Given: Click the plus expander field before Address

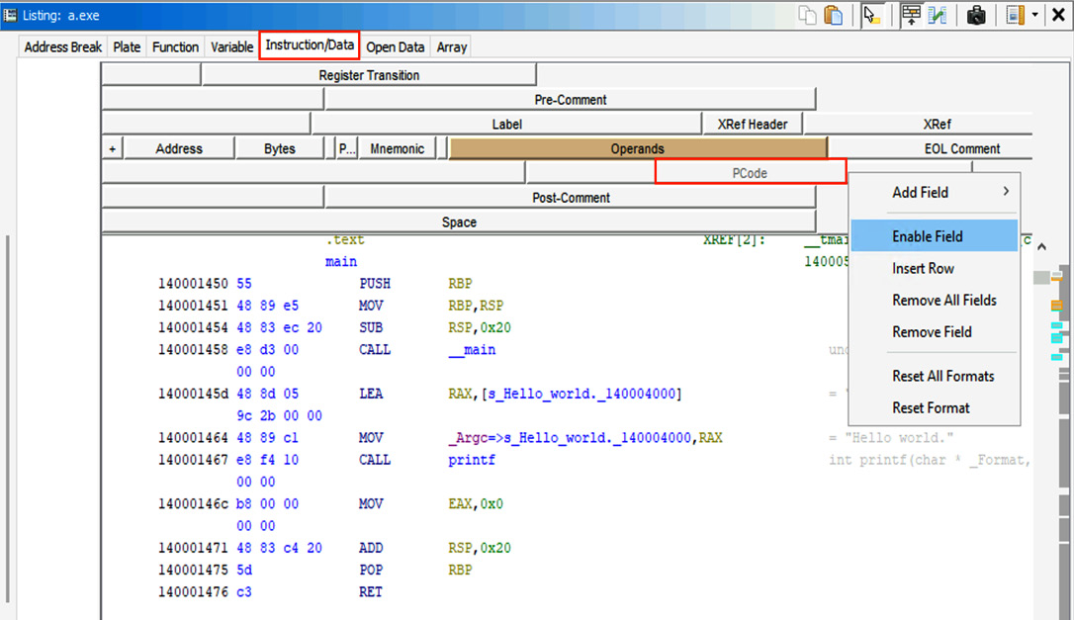Looking at the screenshot, I should (113, 148).
